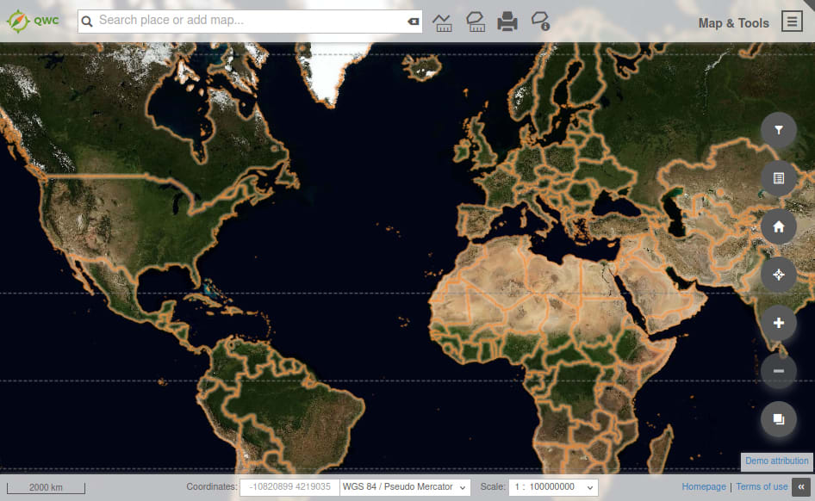Change the coordinate reference system dropdown

click(405, 486)
